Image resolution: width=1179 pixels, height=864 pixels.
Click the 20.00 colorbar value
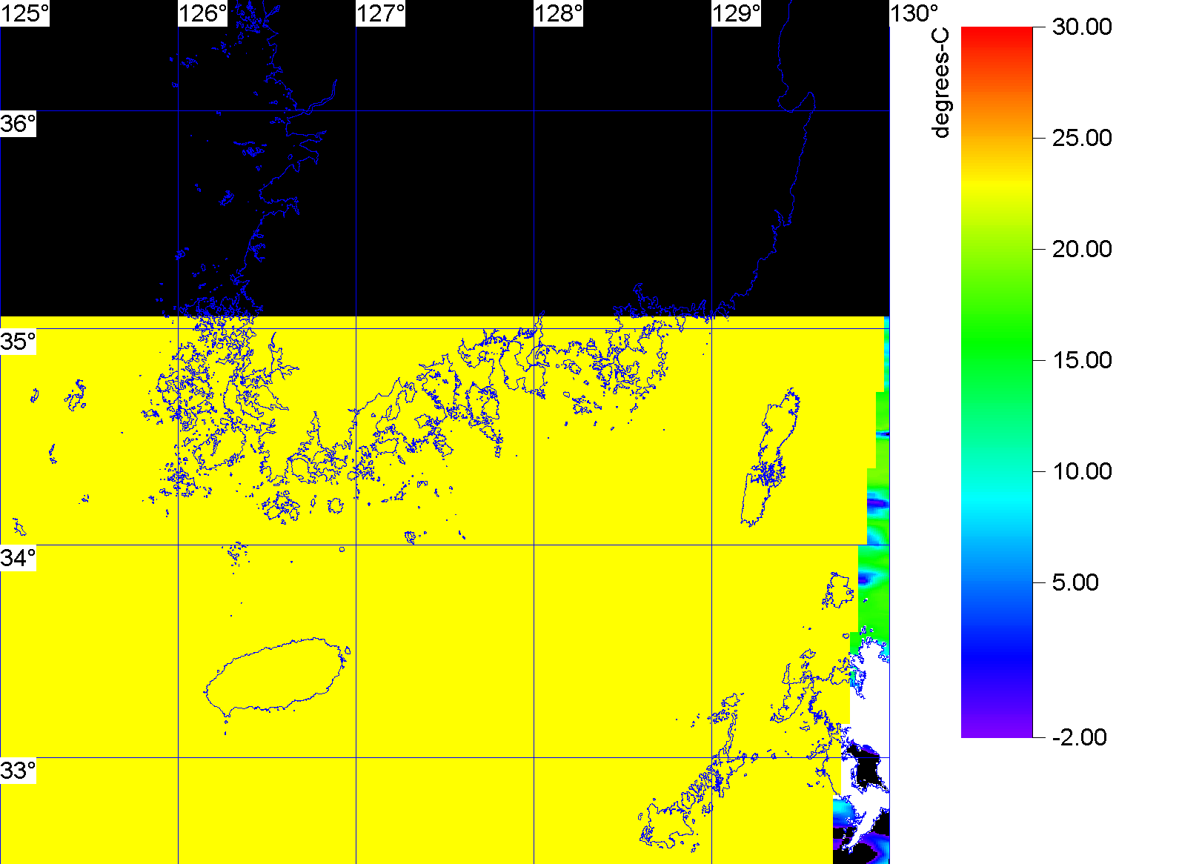tap(1082, 249)
